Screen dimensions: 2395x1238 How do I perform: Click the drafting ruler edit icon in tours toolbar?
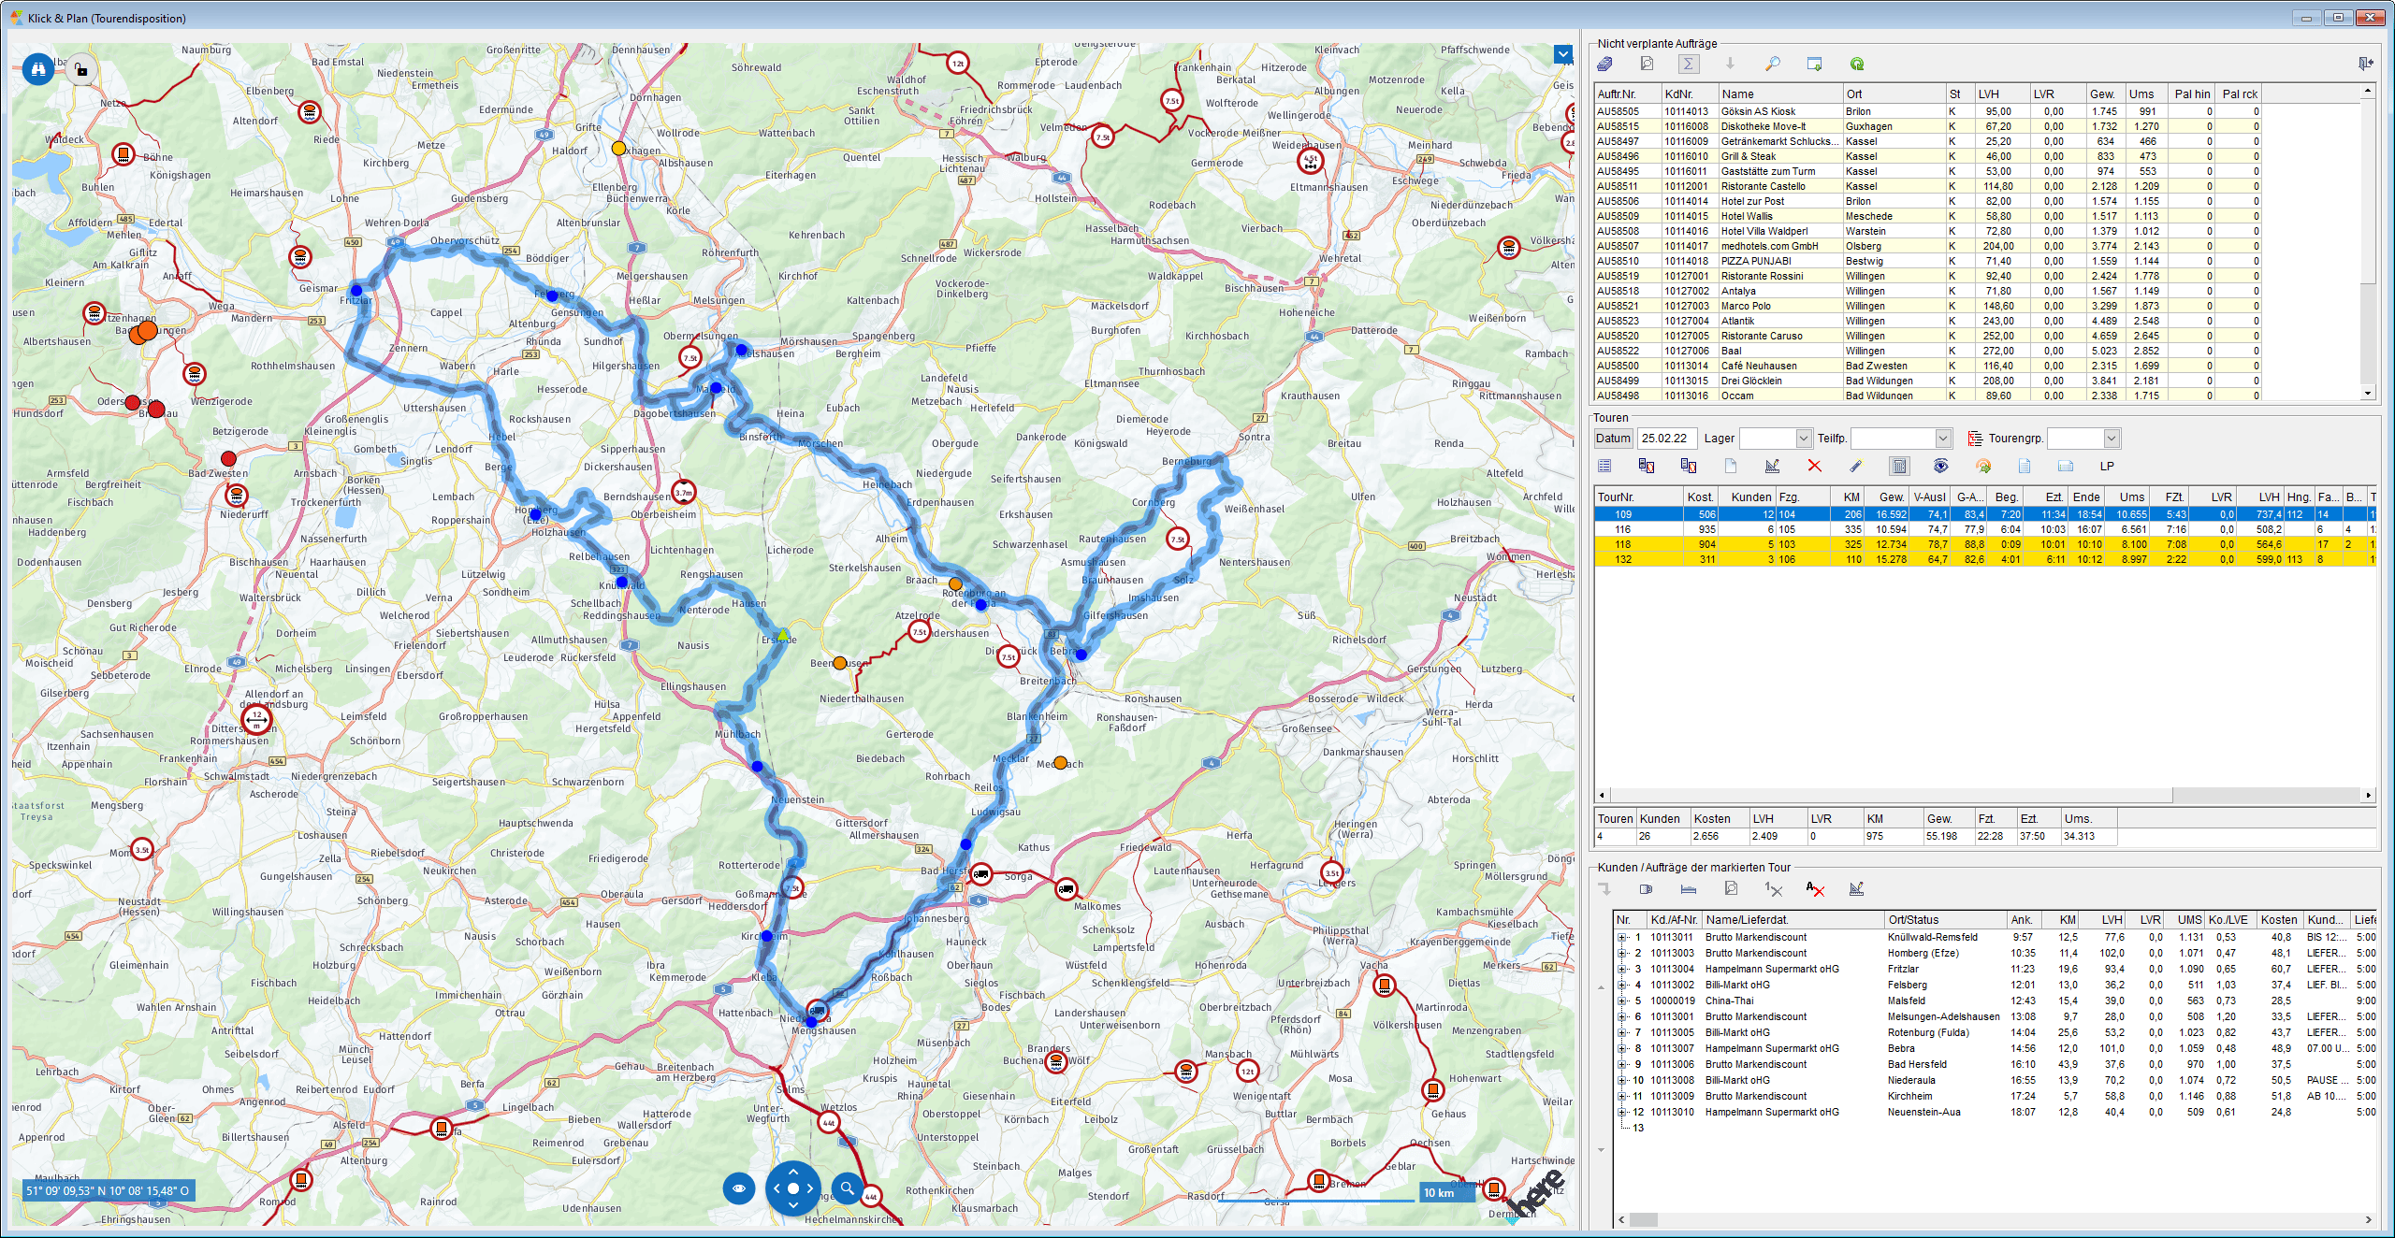pyautogui.click(x=1772, y=466)
